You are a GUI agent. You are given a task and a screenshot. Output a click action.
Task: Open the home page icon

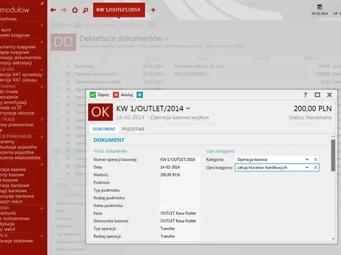pyautogui.click(x=75, y=10)
